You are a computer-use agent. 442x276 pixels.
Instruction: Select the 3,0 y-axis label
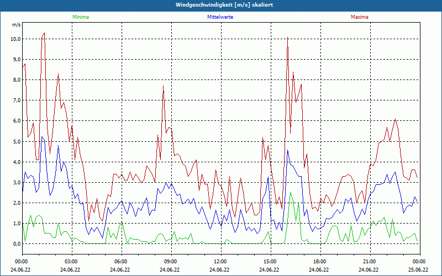tap(16, 182)
